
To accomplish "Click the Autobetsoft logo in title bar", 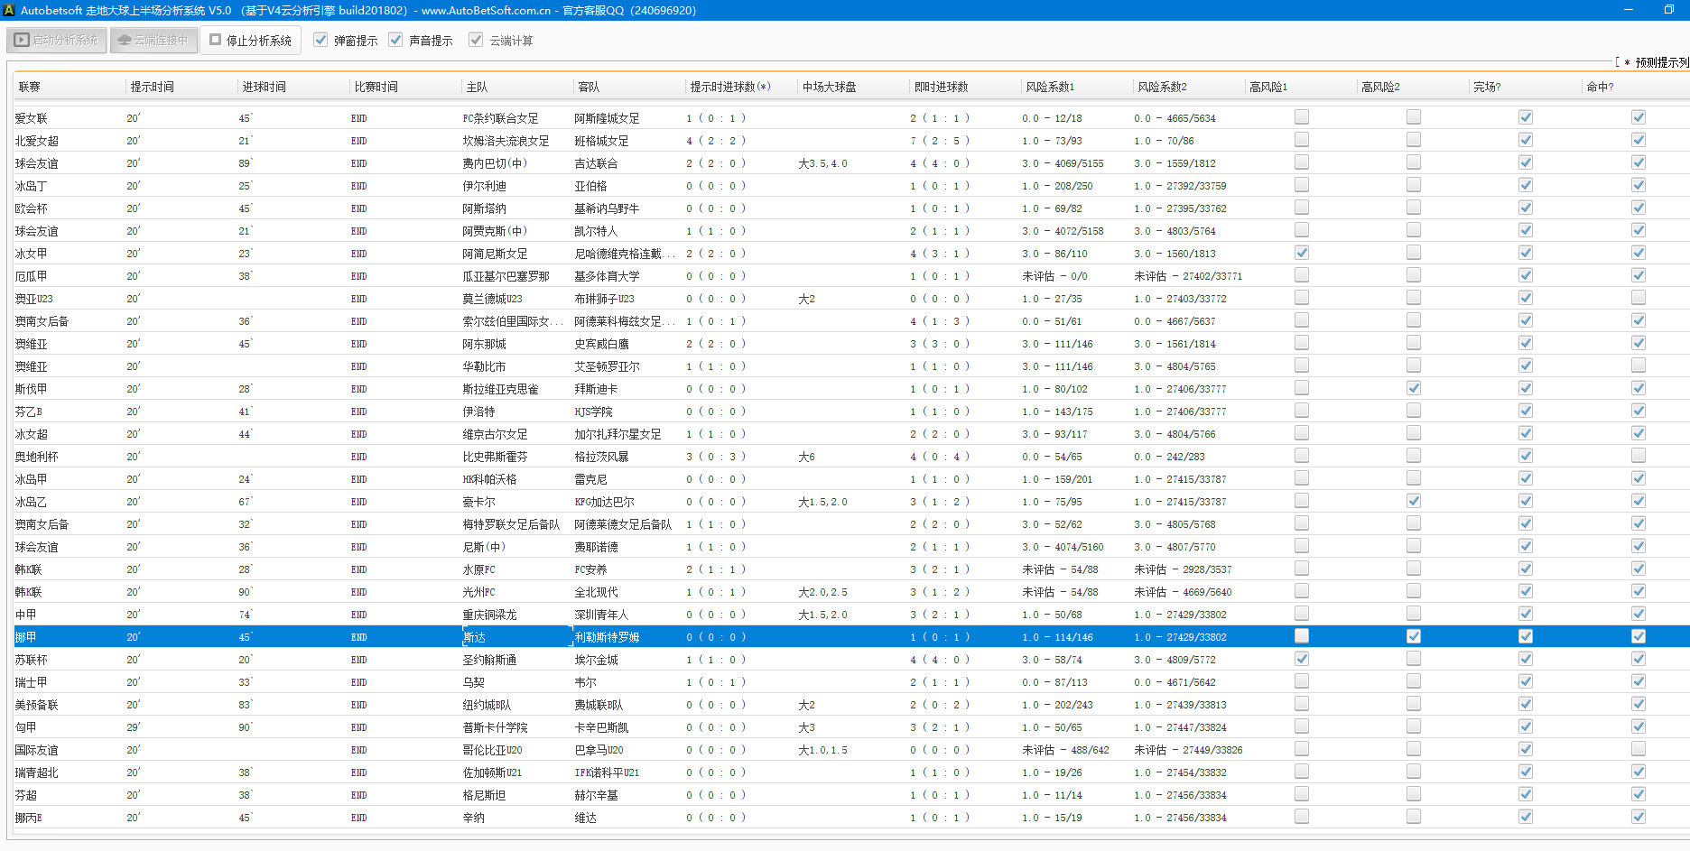I will (9, 10).
